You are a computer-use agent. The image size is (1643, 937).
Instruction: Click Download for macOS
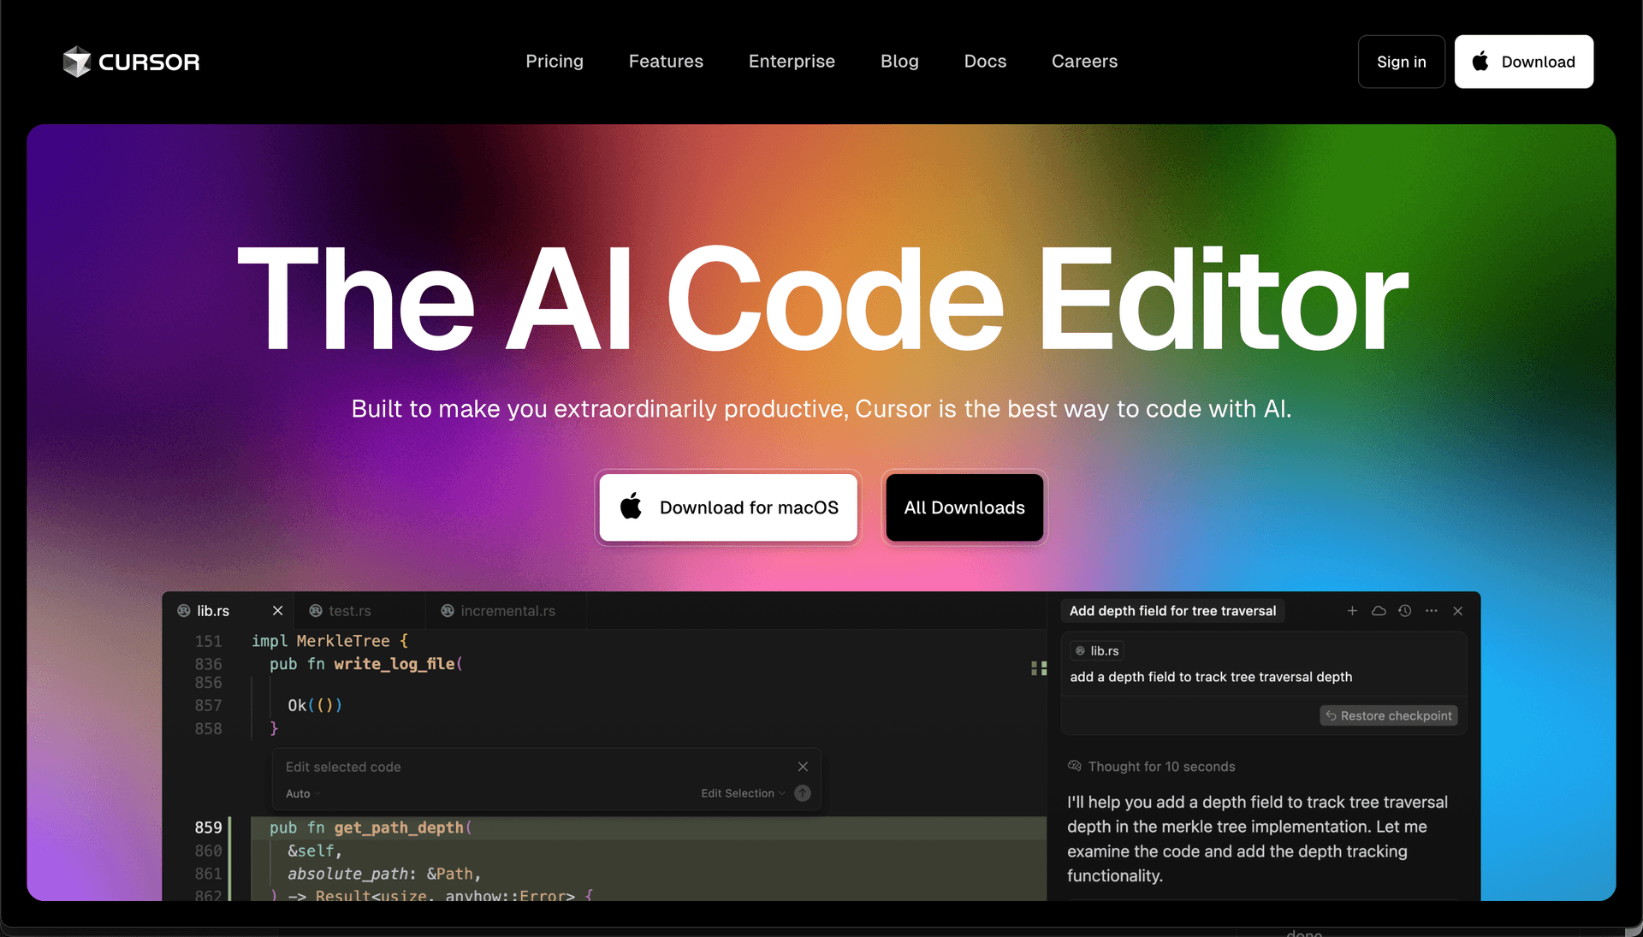(x=727, y=507)
